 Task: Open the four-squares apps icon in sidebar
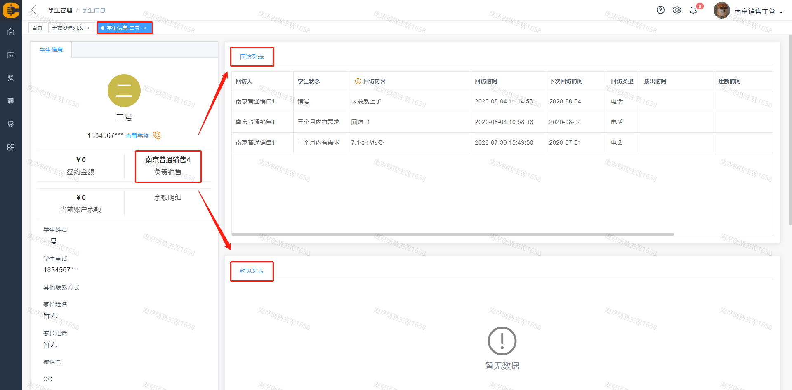11,147
